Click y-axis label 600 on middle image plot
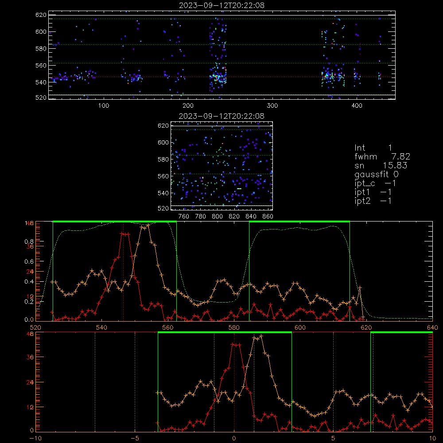443x443 pixels. [163, 143]
